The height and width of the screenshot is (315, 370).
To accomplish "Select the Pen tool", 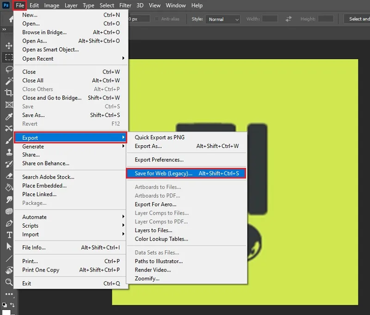I will click(x=9, y=223).
